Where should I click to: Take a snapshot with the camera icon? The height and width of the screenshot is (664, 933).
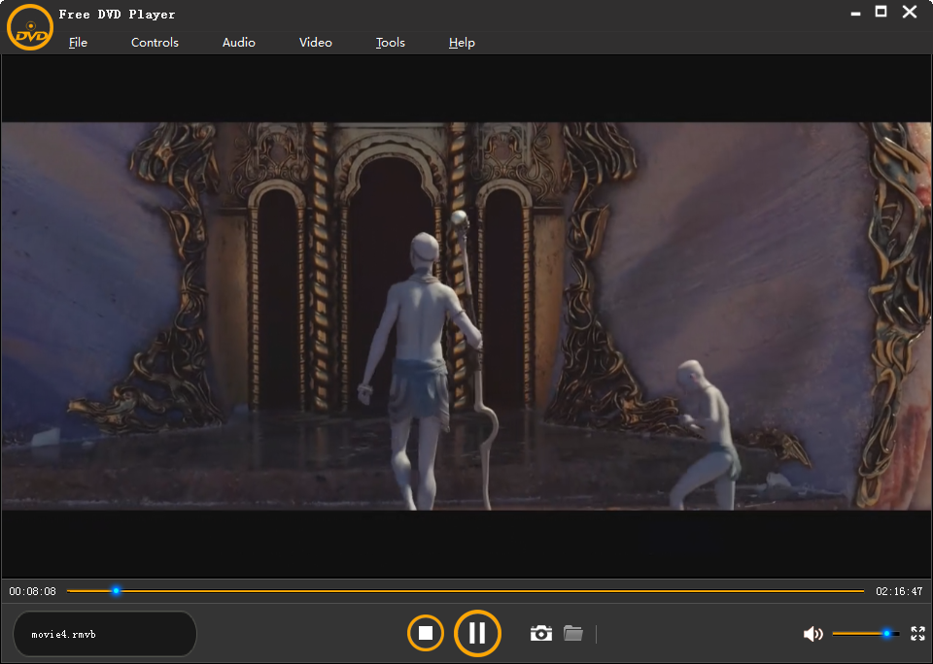tap(541, 633)
